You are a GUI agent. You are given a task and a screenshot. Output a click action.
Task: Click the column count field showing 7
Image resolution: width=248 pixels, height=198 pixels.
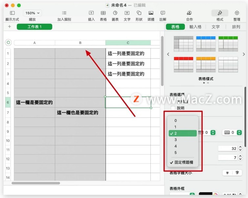tap(227, 157)
